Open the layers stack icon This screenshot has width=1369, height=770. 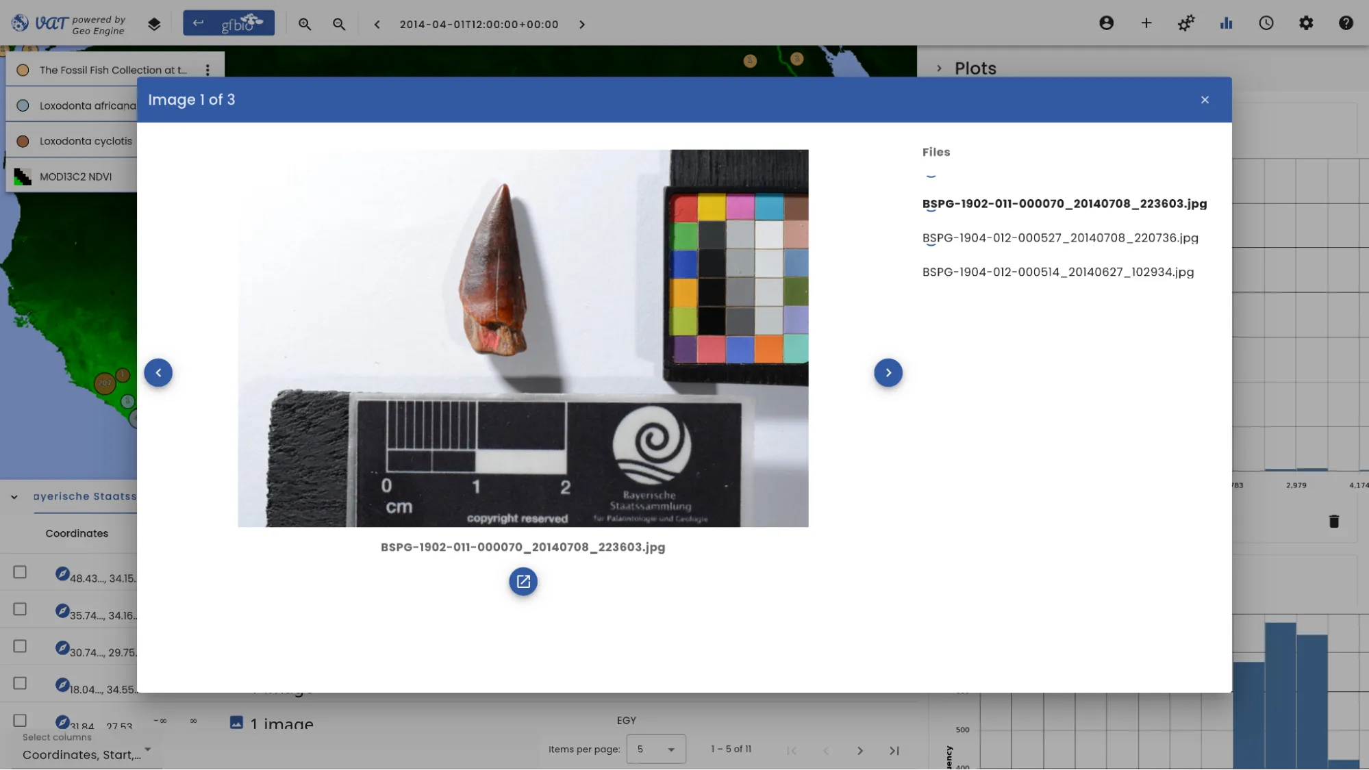click(154, 24)
